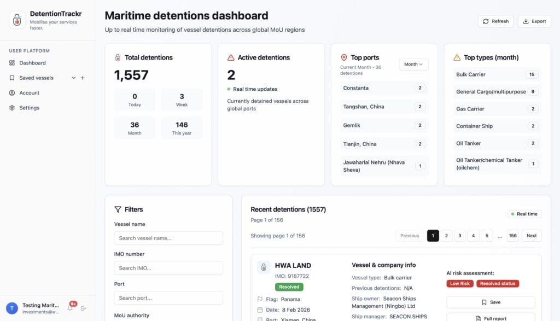Export the detentions data
Image resolution: width=560 pixels, height=321 pixels.
click(x=534, y=21)
